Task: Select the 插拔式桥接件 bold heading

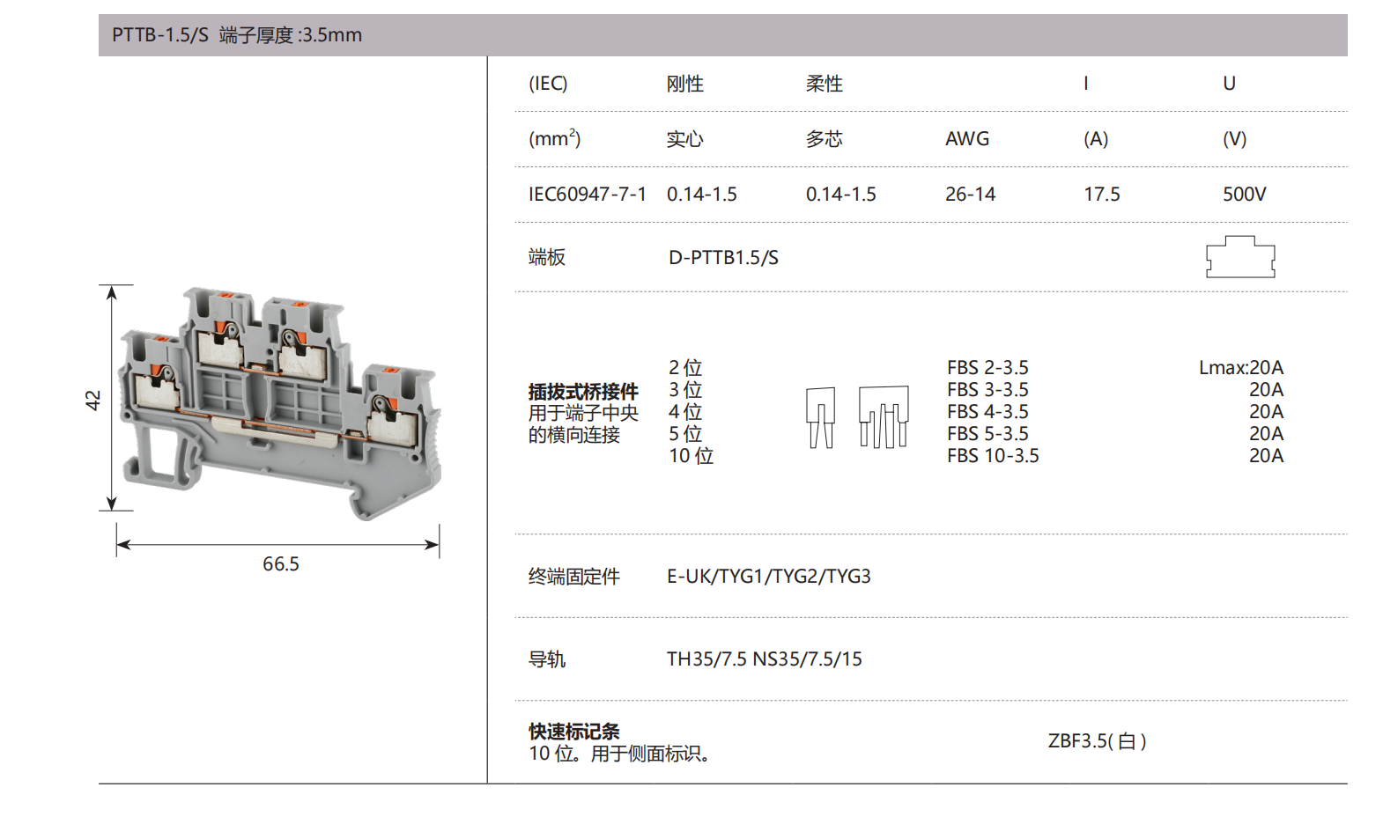Action: pos(583,392)
